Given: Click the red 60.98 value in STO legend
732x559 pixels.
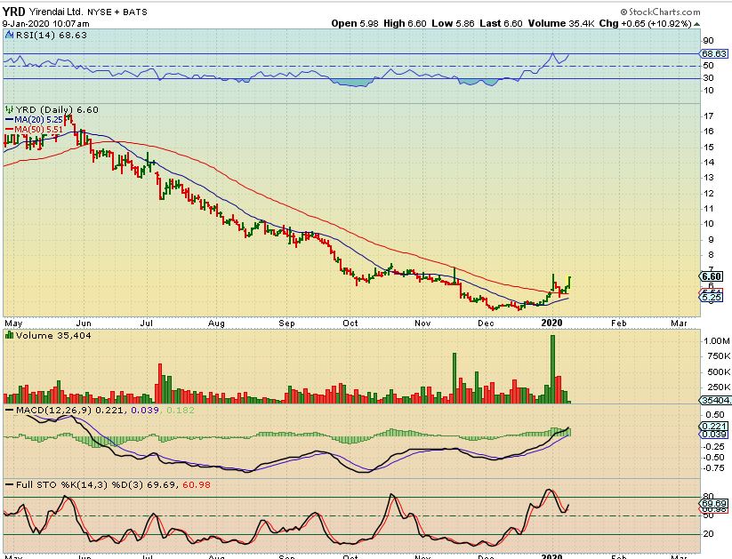Looking at the screenshot, I should (196, 485).
